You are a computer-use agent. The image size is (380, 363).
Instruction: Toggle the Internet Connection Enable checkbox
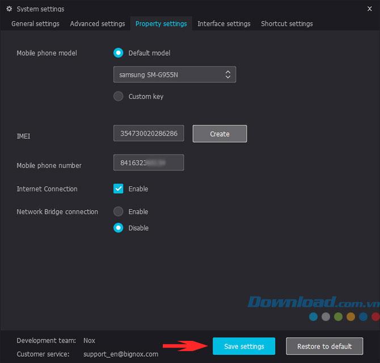click(119, 189)
